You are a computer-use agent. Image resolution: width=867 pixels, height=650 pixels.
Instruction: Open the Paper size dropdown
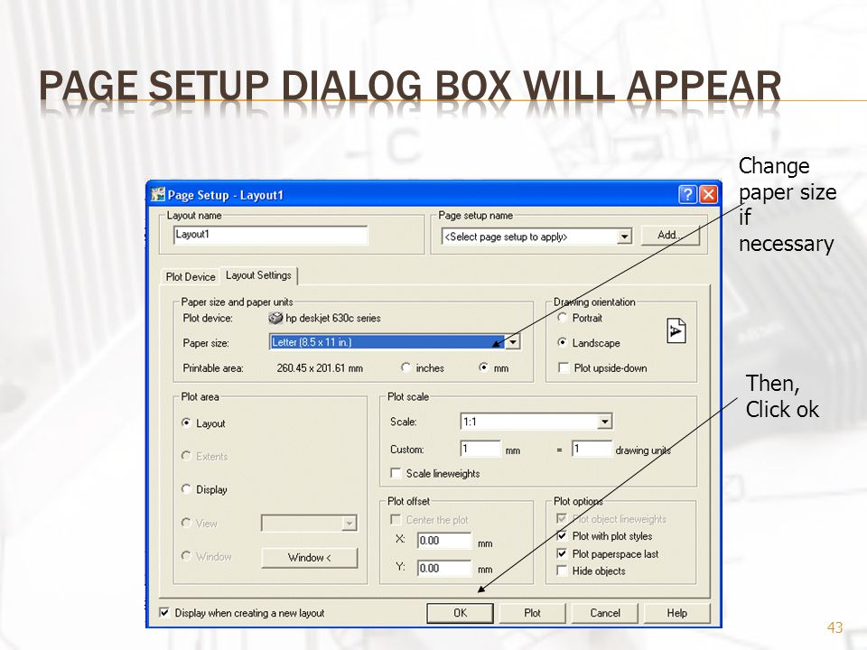tap(513, 342)
